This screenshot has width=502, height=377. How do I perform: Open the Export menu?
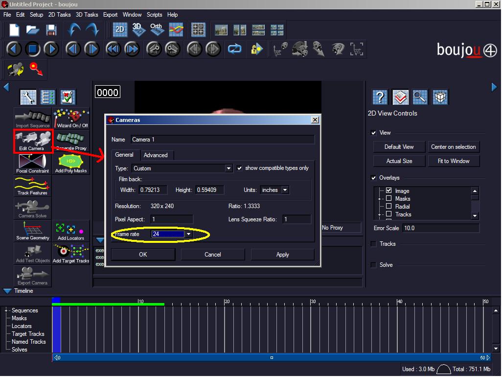[110, 15]
